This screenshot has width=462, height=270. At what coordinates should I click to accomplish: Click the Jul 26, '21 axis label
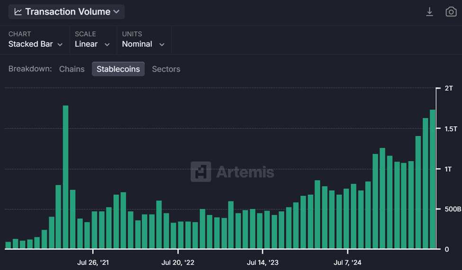(x=93, y=262)
